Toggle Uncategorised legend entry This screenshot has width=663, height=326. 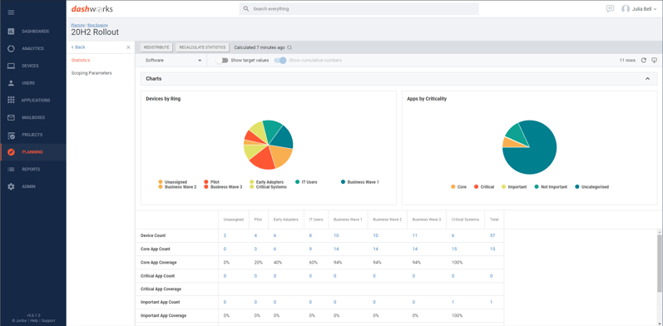[592, 187]
